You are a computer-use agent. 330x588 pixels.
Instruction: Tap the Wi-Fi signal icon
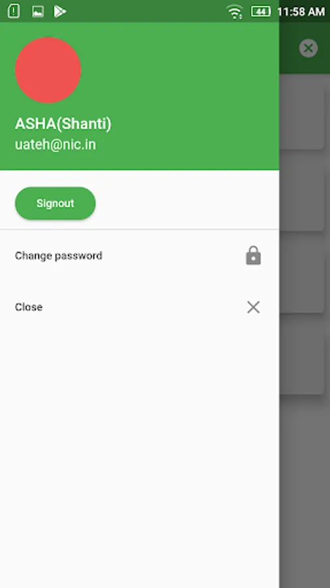[x=235, y=12]
